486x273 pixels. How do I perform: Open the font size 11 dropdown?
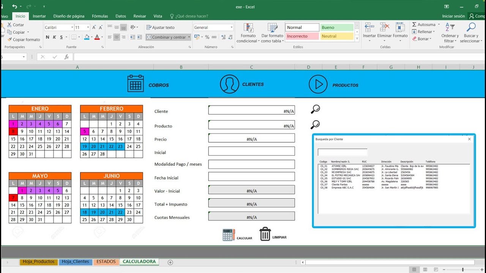(x=88, y=27)
